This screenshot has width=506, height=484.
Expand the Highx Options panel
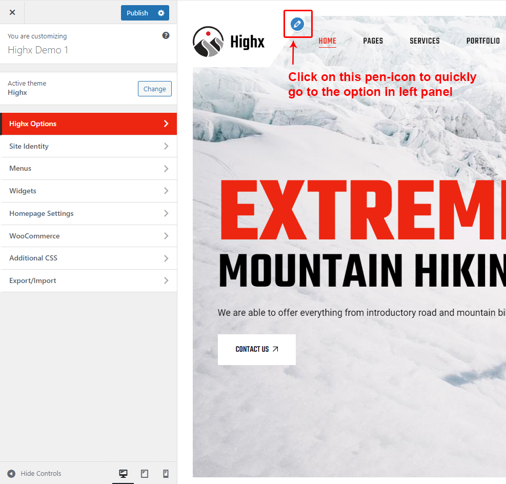pyautogui.click(x=89, y=124)
